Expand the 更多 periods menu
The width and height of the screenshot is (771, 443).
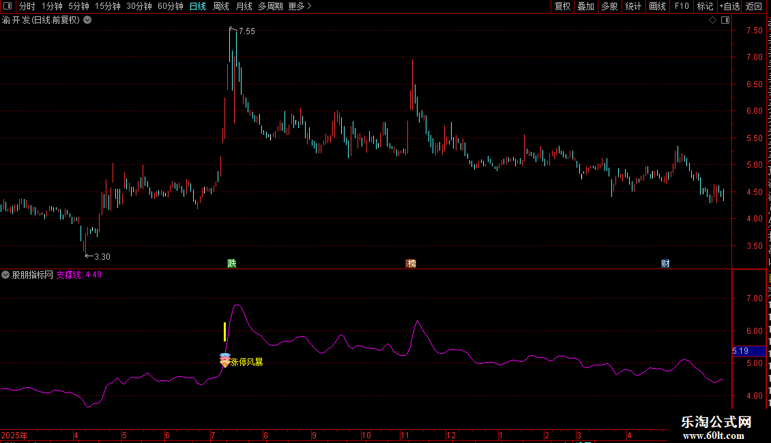300,6
